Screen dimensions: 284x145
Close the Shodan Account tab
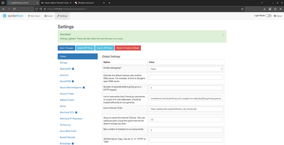click(x=104, y=3)
